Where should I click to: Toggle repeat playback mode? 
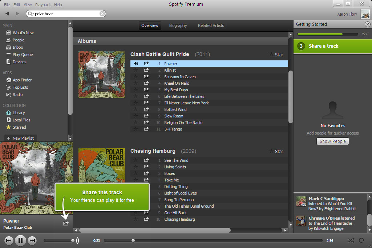[361, 240]
